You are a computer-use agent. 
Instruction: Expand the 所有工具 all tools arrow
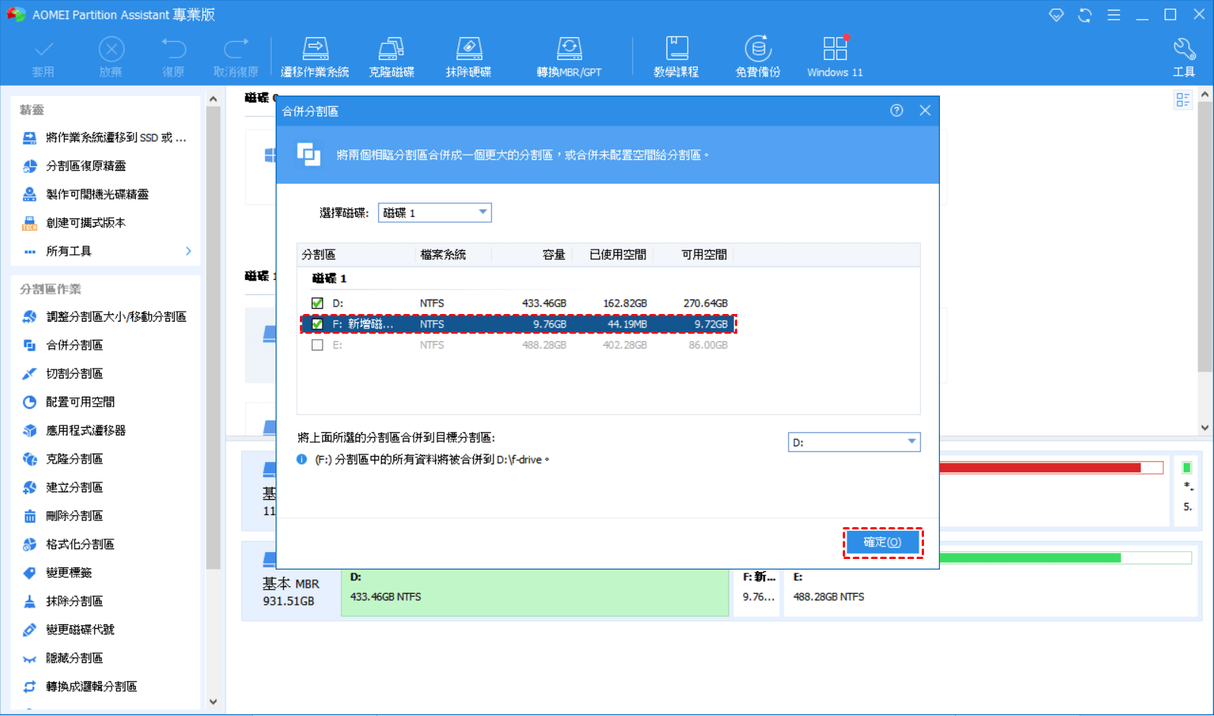coord(188,251)
